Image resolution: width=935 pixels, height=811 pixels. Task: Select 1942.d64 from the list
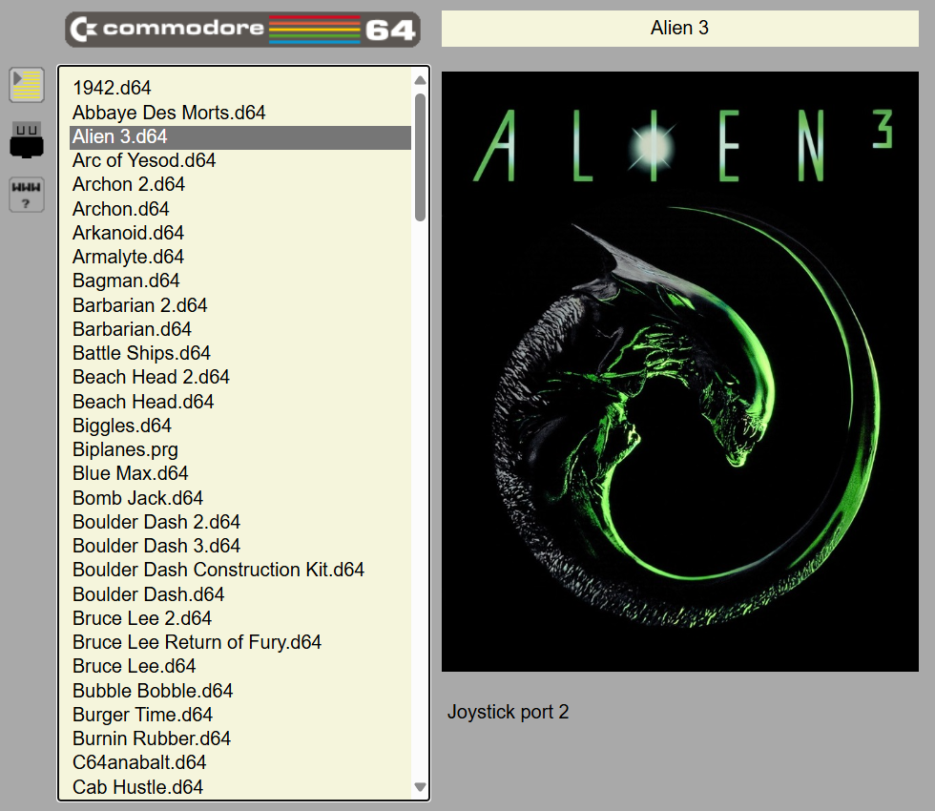(240, 88)
